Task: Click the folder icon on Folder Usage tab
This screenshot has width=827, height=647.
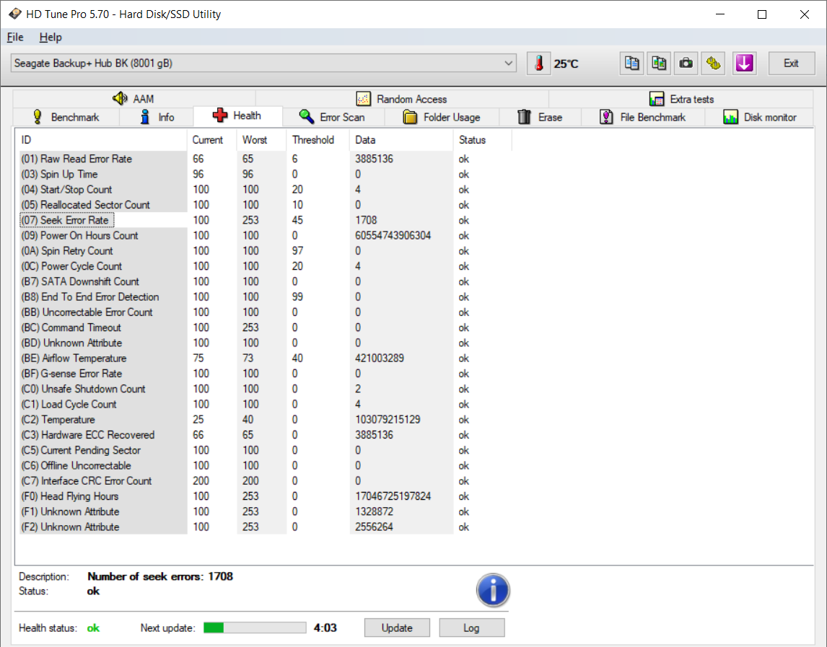Action: click(x=410, y=117)
